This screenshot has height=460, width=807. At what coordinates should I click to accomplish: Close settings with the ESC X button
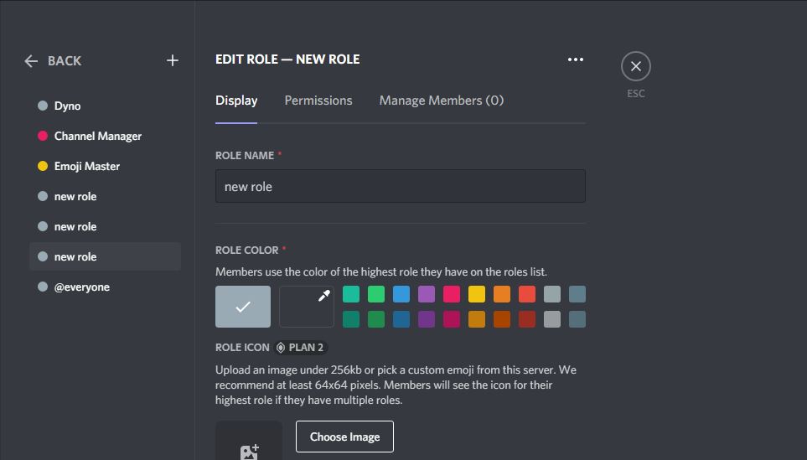pos(635,66)
